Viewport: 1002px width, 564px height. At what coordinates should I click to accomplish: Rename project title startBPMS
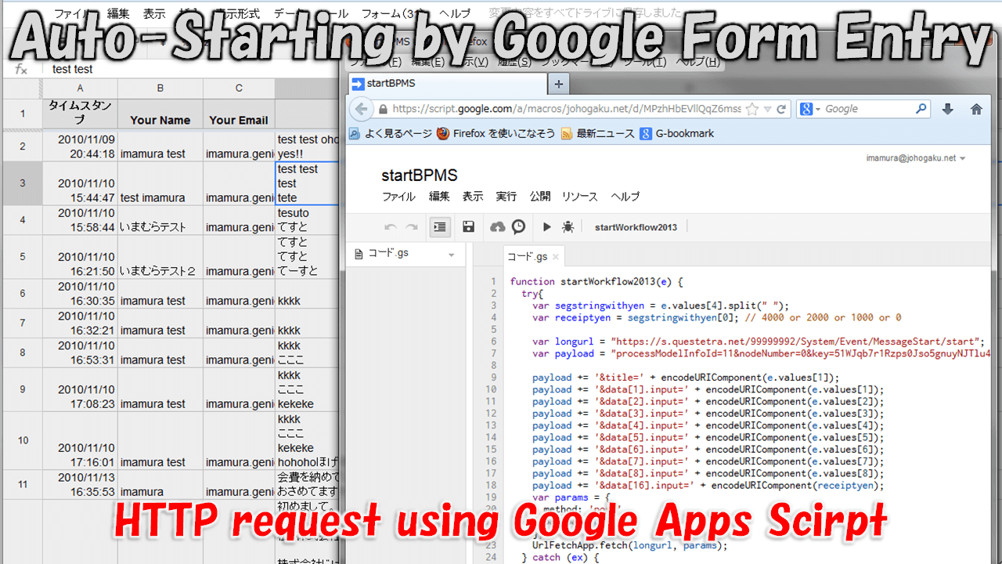(420, 175)
